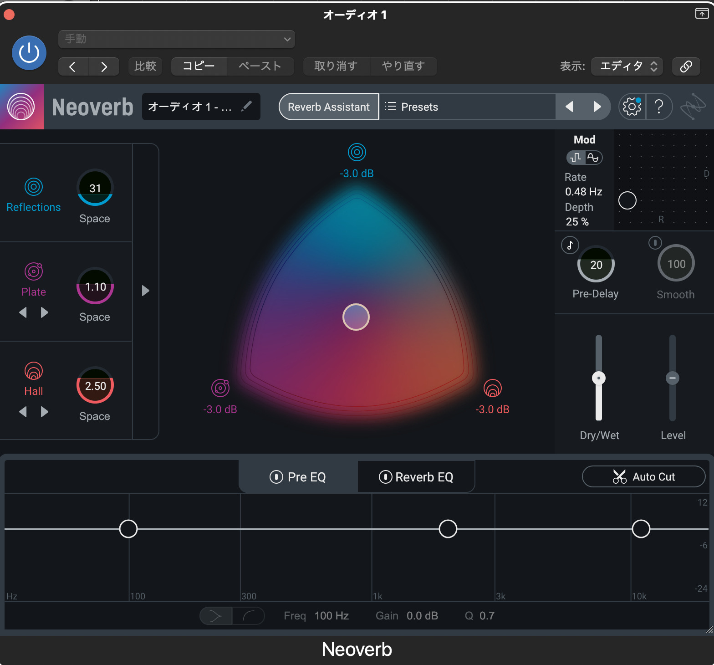Screen dimensions: 714x665
Task: Click the Reflections icon above blend pad
Action: click(x=357, y=152)
